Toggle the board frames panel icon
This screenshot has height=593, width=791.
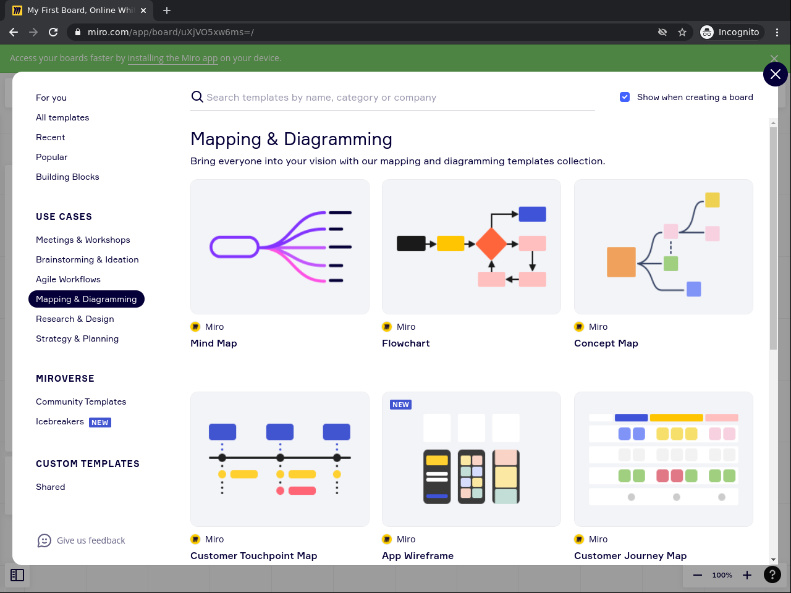[17, 575]
